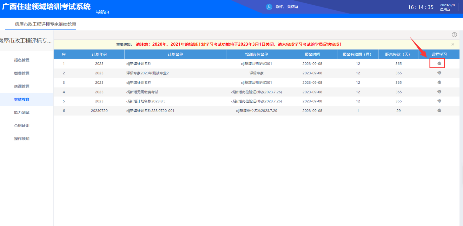Click gear icon for plan 20230720 row
Viewport: 463px width, 226px height.
pos(439,110)
